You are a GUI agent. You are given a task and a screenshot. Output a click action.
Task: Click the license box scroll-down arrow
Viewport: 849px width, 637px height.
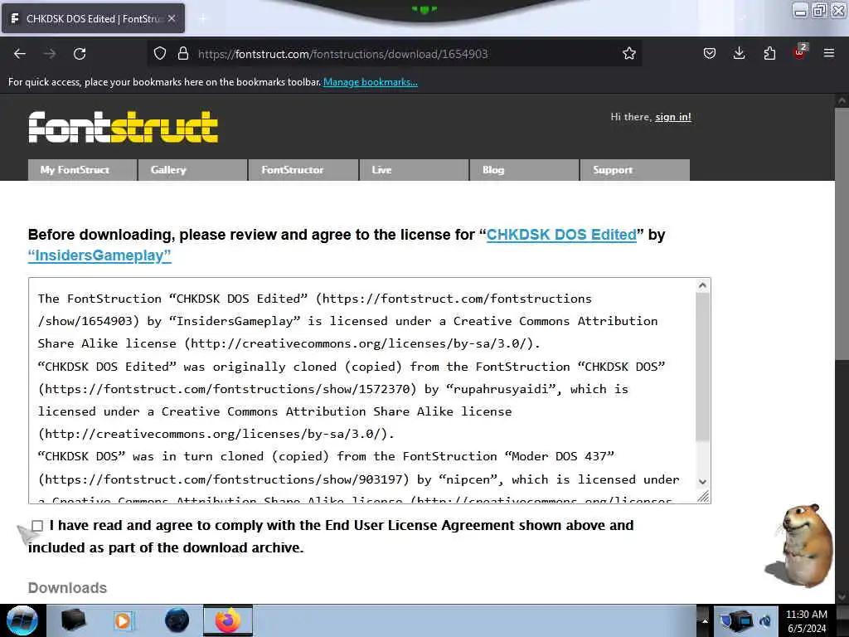[x=702, y=482]
